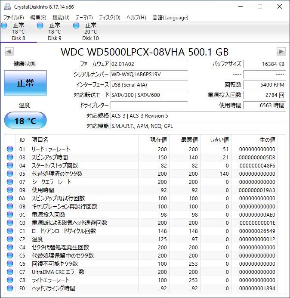290x298 pixels.
Task: Select Disk 8 status orb
Action: 4,25
